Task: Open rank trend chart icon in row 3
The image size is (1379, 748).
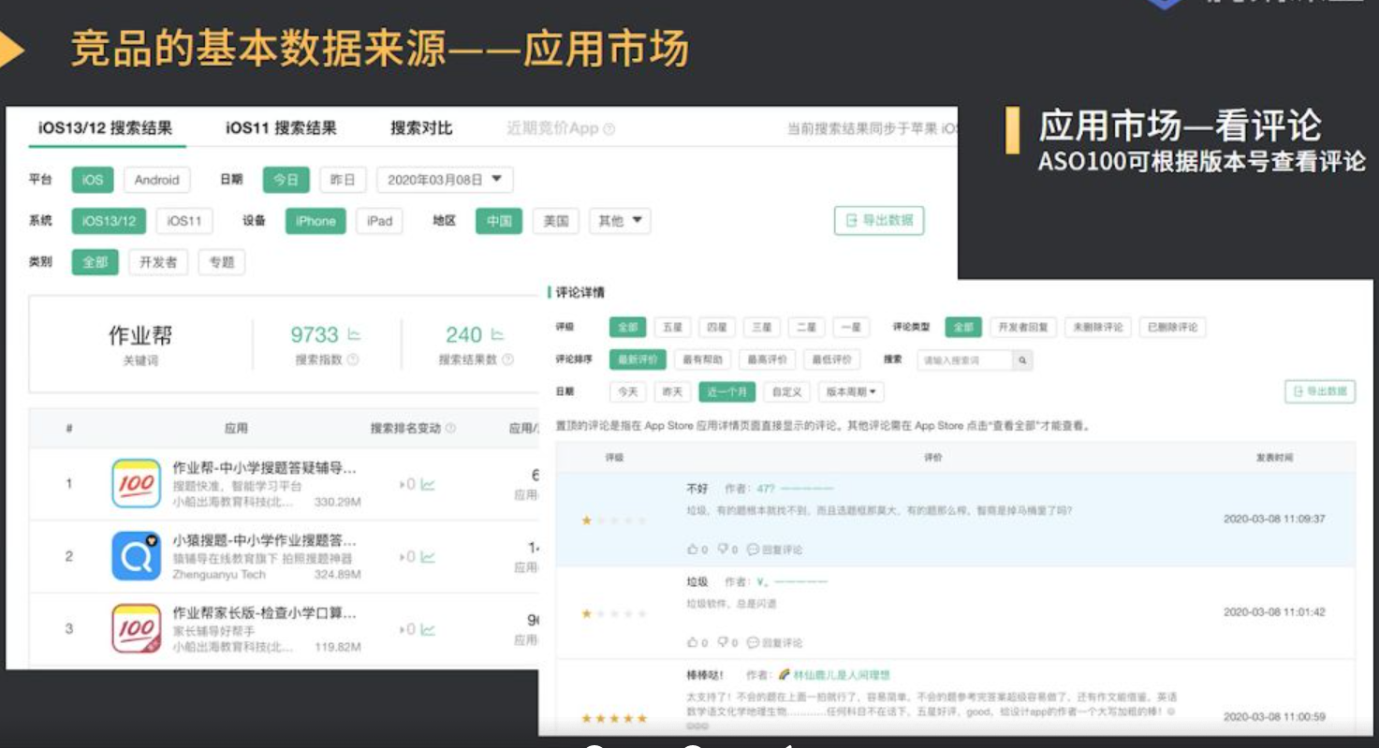Action: (428, 629)
